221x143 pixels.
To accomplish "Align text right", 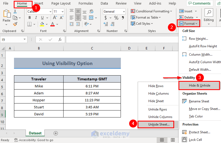I will tap(85, 17).
